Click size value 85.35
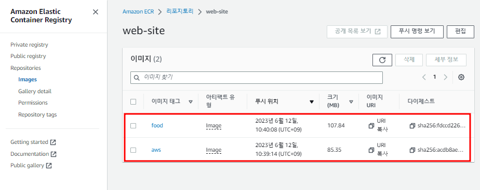 (x=335, y=150)
